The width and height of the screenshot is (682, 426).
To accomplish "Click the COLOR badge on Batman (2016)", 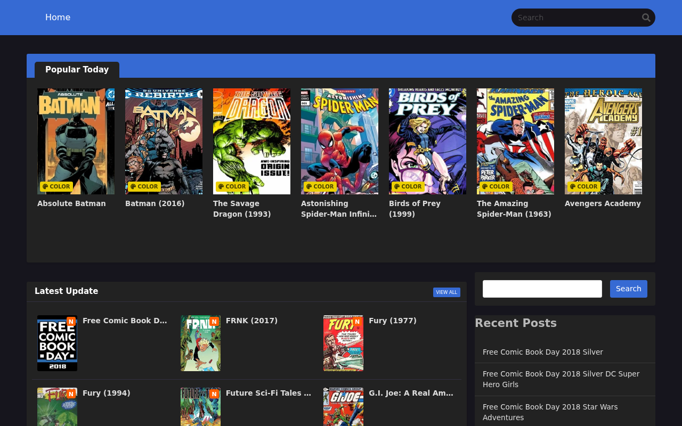I will pyautogui.click(x=144, y=186).
